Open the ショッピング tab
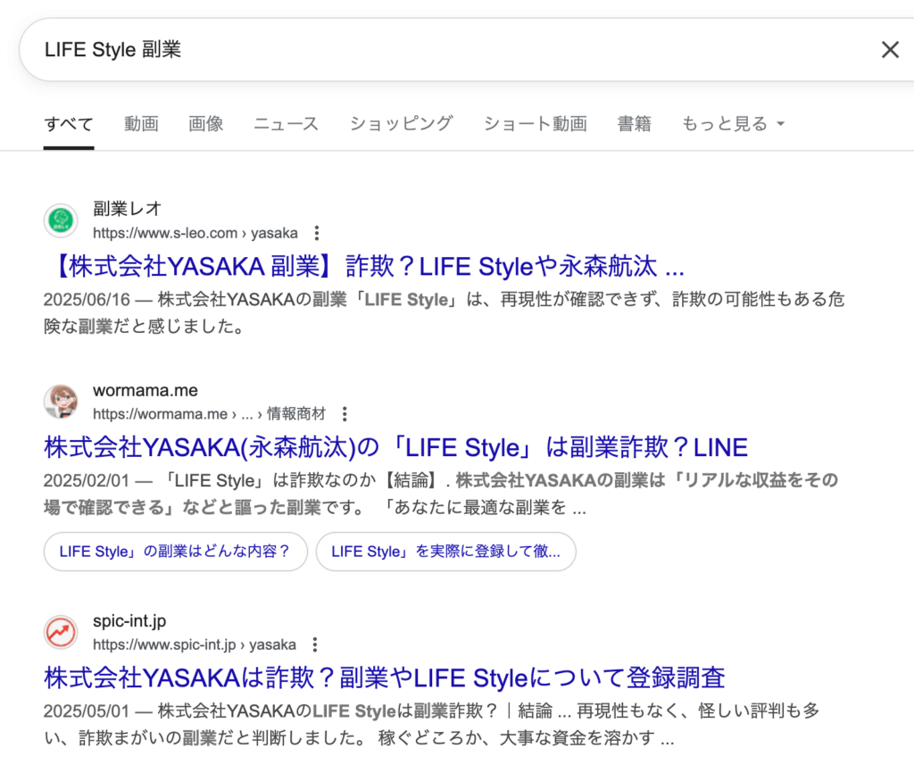The height and width of the screenshot is (781, 914). 401,123
